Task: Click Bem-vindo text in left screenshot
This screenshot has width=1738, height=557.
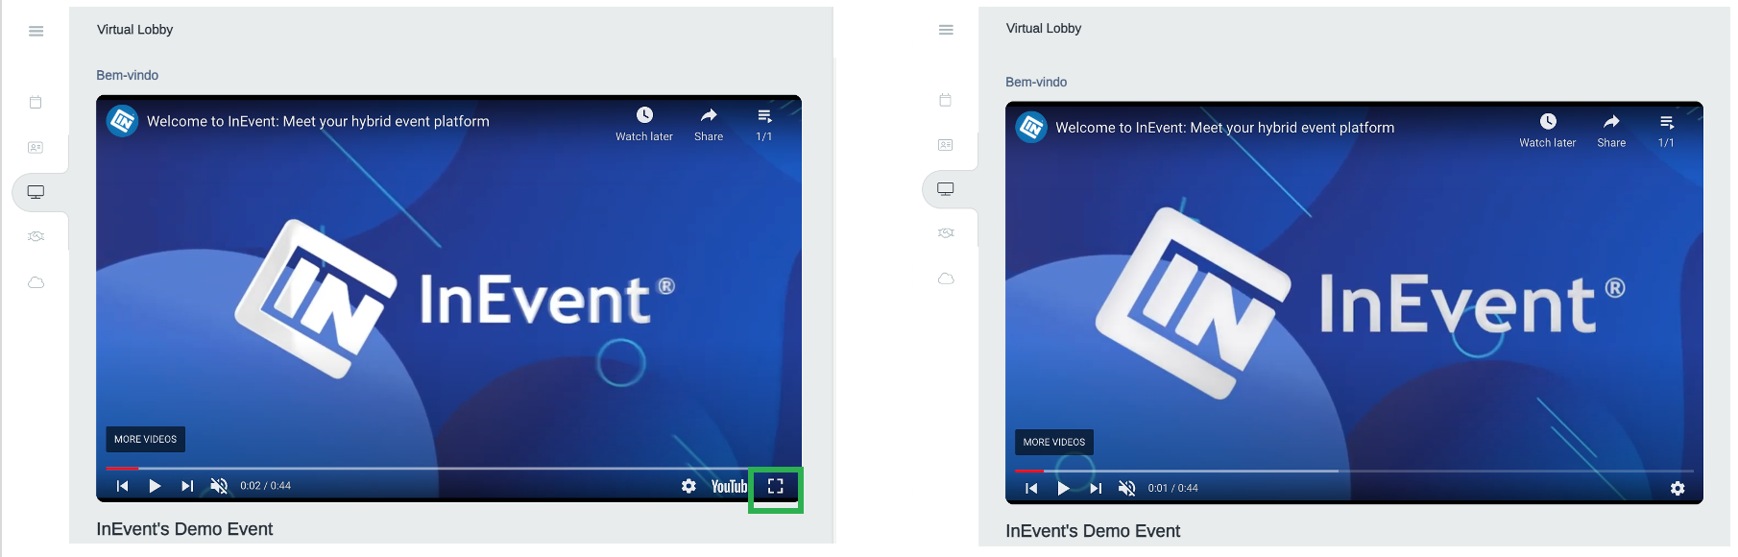Action: pyautogui.click(x=127, y=75)
